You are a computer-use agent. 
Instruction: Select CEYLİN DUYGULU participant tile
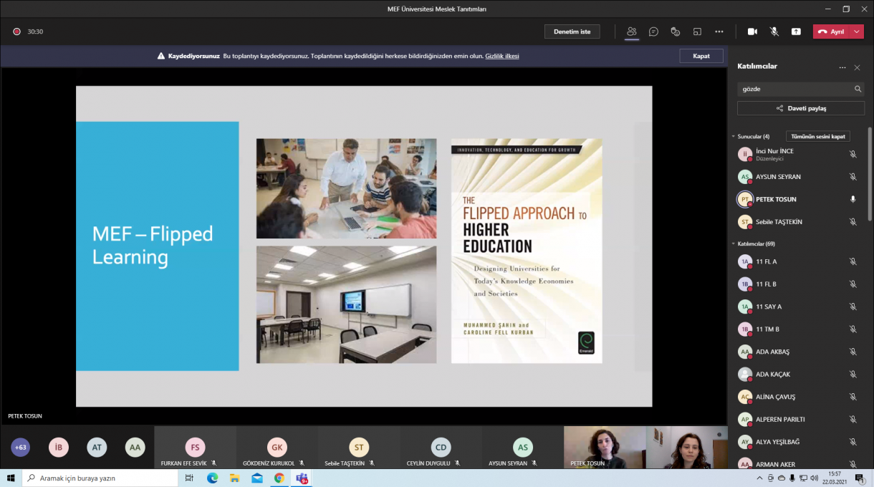441,448
